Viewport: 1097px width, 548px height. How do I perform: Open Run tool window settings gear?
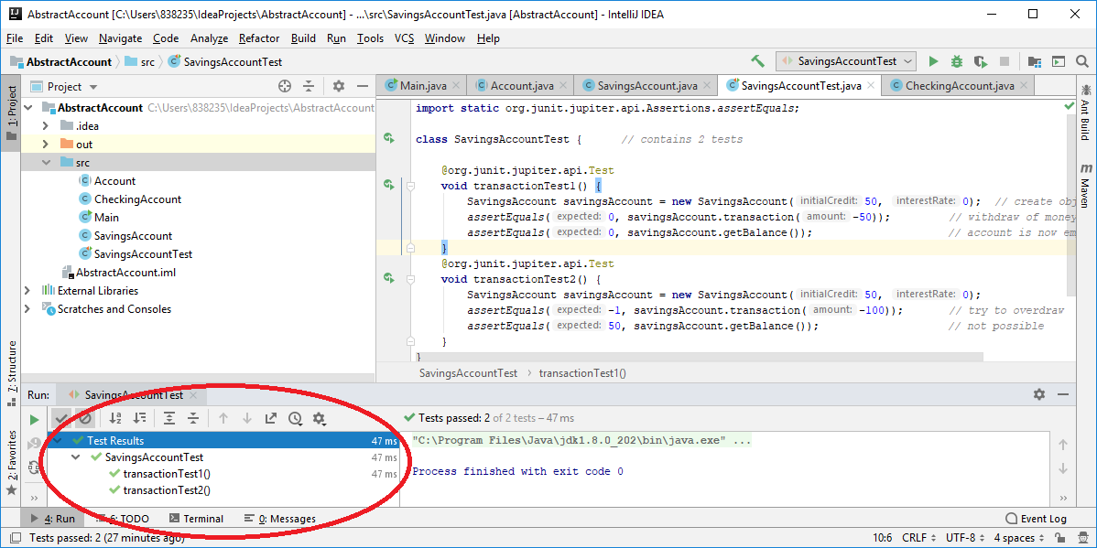pos(1039,395)
